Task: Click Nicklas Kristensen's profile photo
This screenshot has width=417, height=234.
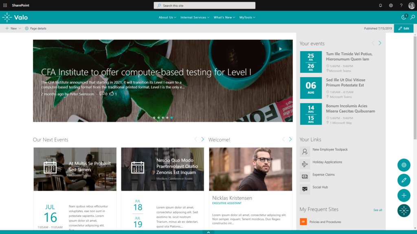Action: coord(250,169)
